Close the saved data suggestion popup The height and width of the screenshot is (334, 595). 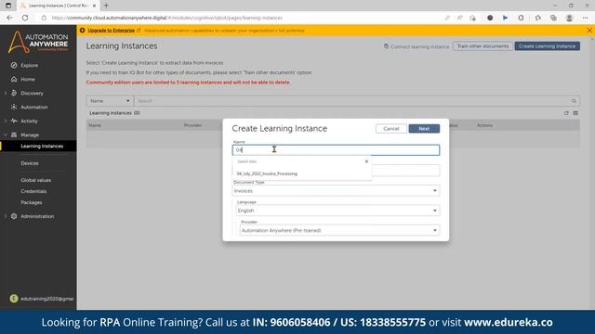pos(366,161)
